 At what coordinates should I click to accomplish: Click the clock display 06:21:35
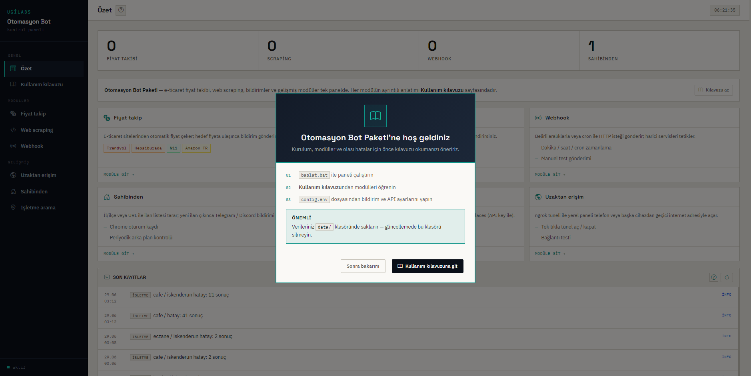tap(725, 10)
